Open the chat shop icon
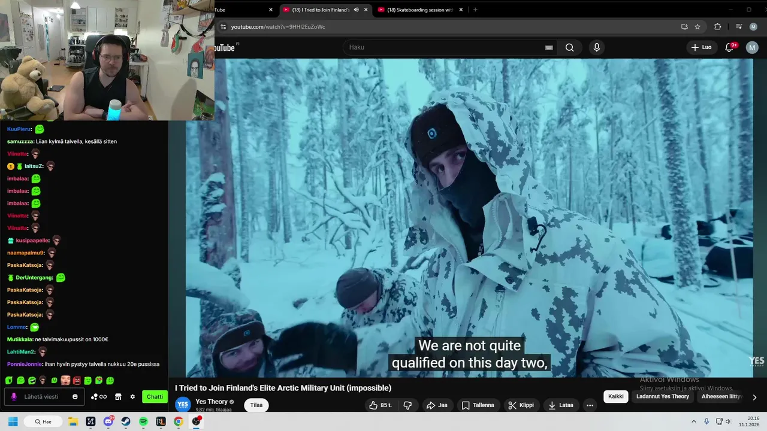 pos(118,397)
